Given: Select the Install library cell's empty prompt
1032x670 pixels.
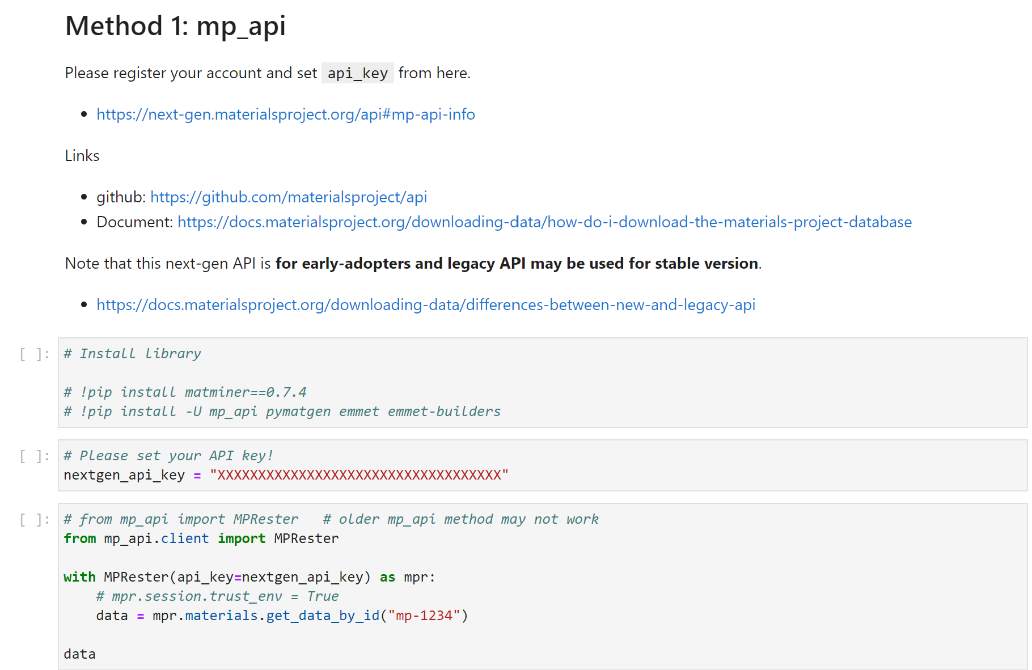Looking at the screenshot, I should point(34,354).
